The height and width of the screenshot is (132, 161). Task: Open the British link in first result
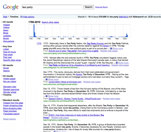coord(106,46)
